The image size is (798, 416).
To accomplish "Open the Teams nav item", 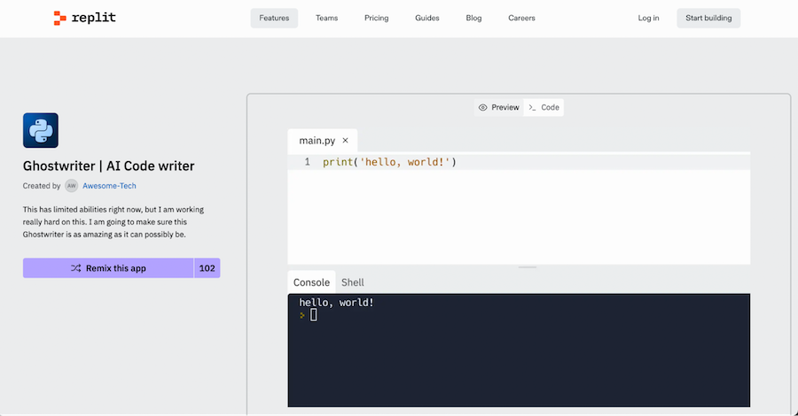I will coord(326,19).
